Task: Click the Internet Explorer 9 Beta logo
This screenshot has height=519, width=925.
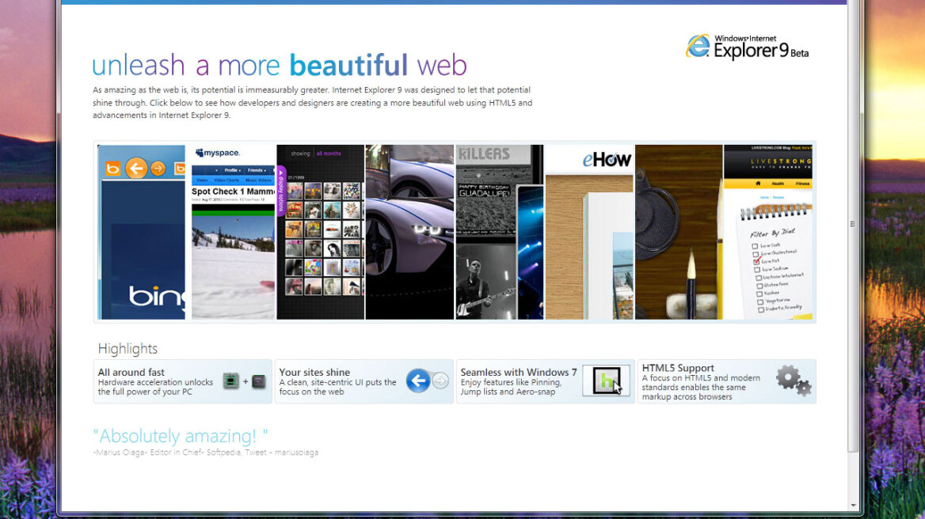Action: (x=748, y=47)
